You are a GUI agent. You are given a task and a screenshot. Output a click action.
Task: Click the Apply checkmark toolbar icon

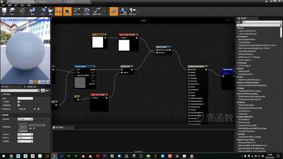pos(22,11)
